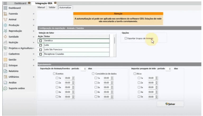Switch to the Manual tab

(41, 7)
